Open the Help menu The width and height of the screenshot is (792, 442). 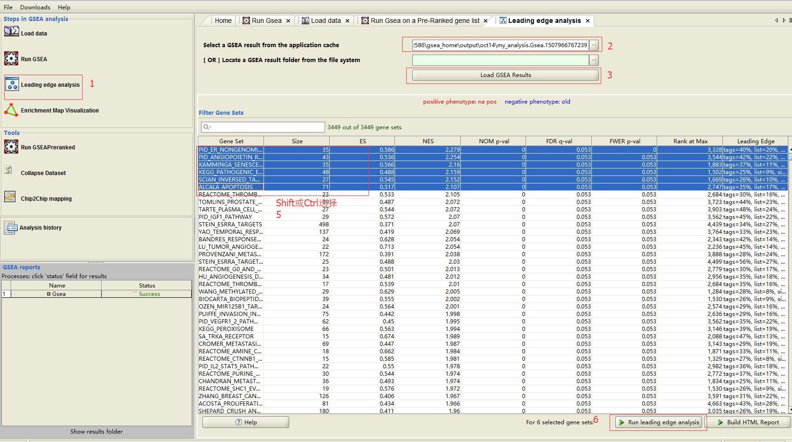click(64, 7)
